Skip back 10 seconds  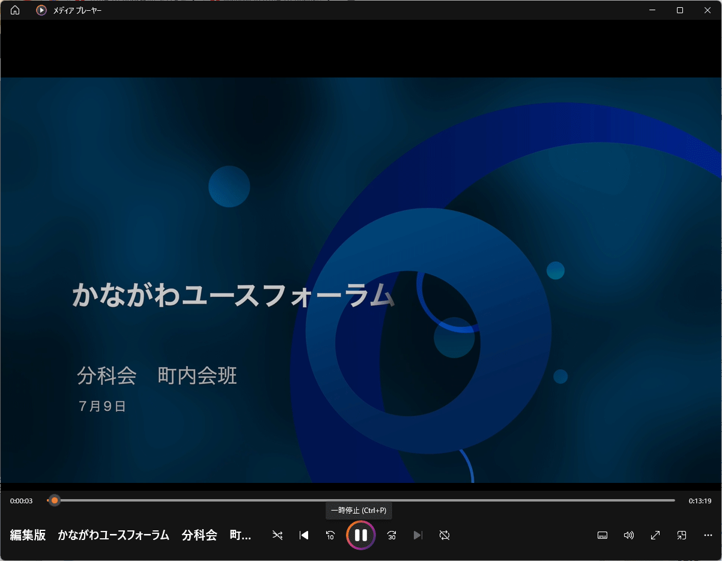tap(330, 535)
